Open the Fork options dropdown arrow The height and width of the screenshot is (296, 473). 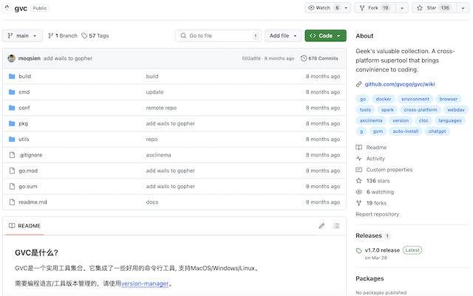tap(402, 8)
